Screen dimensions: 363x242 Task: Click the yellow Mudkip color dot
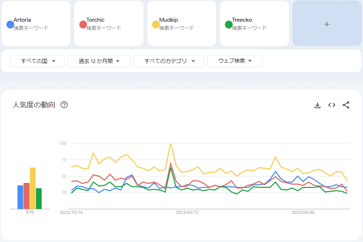pyautogui.click(x=156, y=25)
